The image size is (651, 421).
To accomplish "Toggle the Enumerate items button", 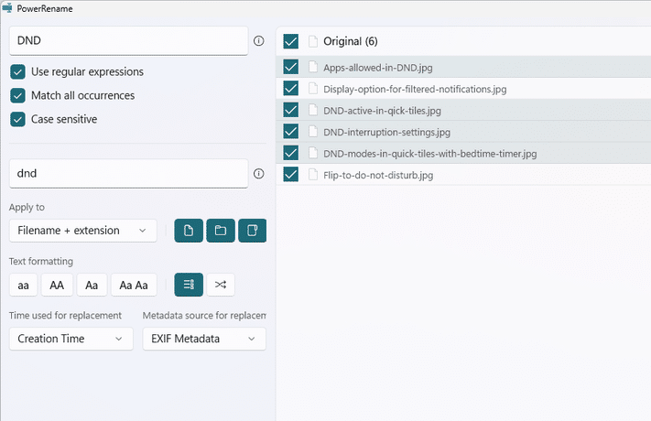I will click(x=189, y=285).
